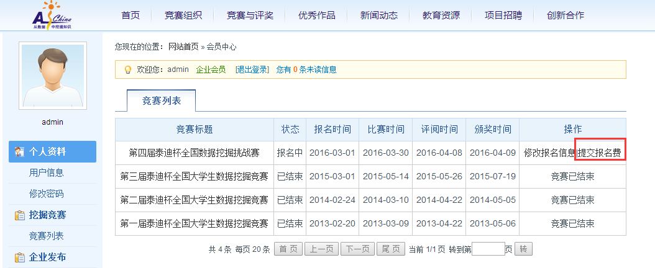
Task: Click the 2015-07-19 award date cell
Action: click(493, 176)
